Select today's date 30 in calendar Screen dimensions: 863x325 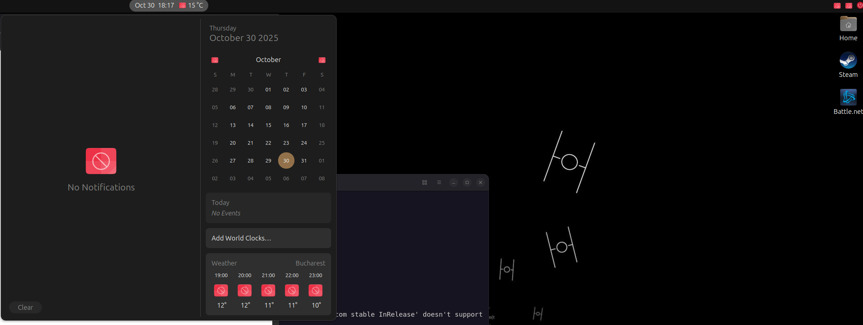tap(286, 161)
